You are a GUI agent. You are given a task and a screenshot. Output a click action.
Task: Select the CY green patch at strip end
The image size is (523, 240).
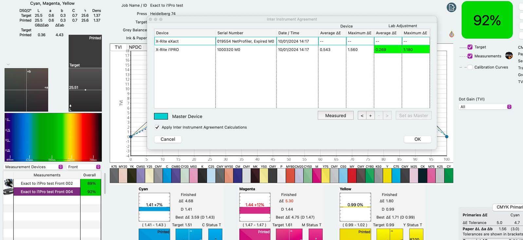pos(449,176)
